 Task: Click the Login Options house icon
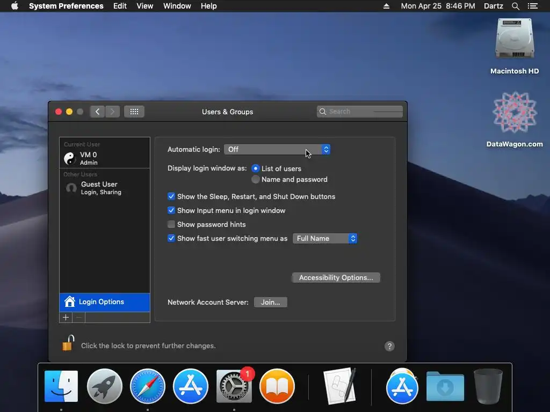tap(69, 301)
